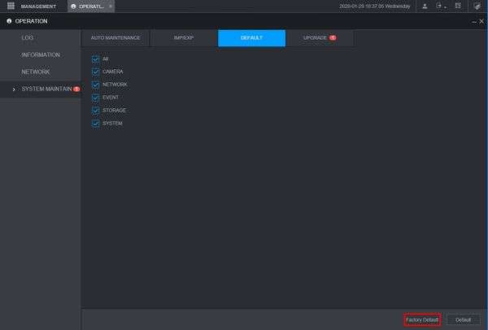Switch to the Auto Maintenance tab

coord(115,38)
